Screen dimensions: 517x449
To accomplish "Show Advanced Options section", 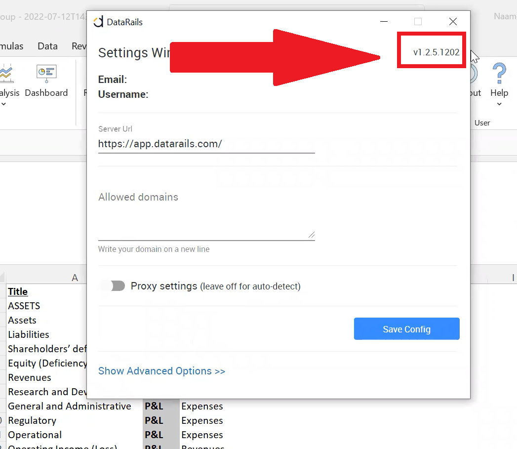I will click(x=161, y=371).
